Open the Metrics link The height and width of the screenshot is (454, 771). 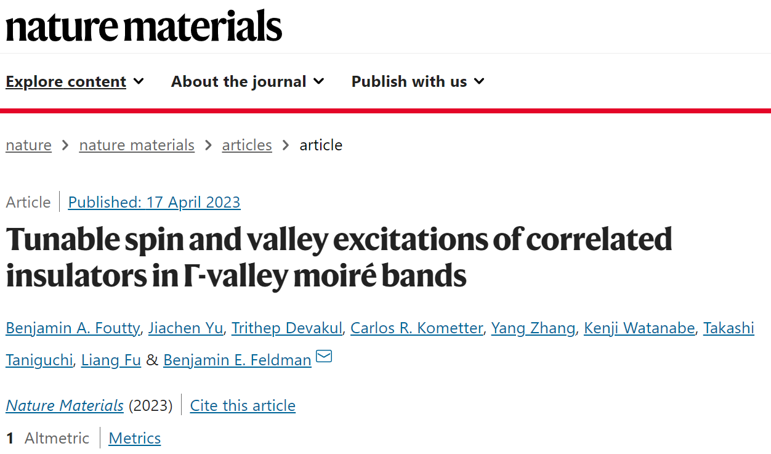pyautogui.click(x=135, y=438)
